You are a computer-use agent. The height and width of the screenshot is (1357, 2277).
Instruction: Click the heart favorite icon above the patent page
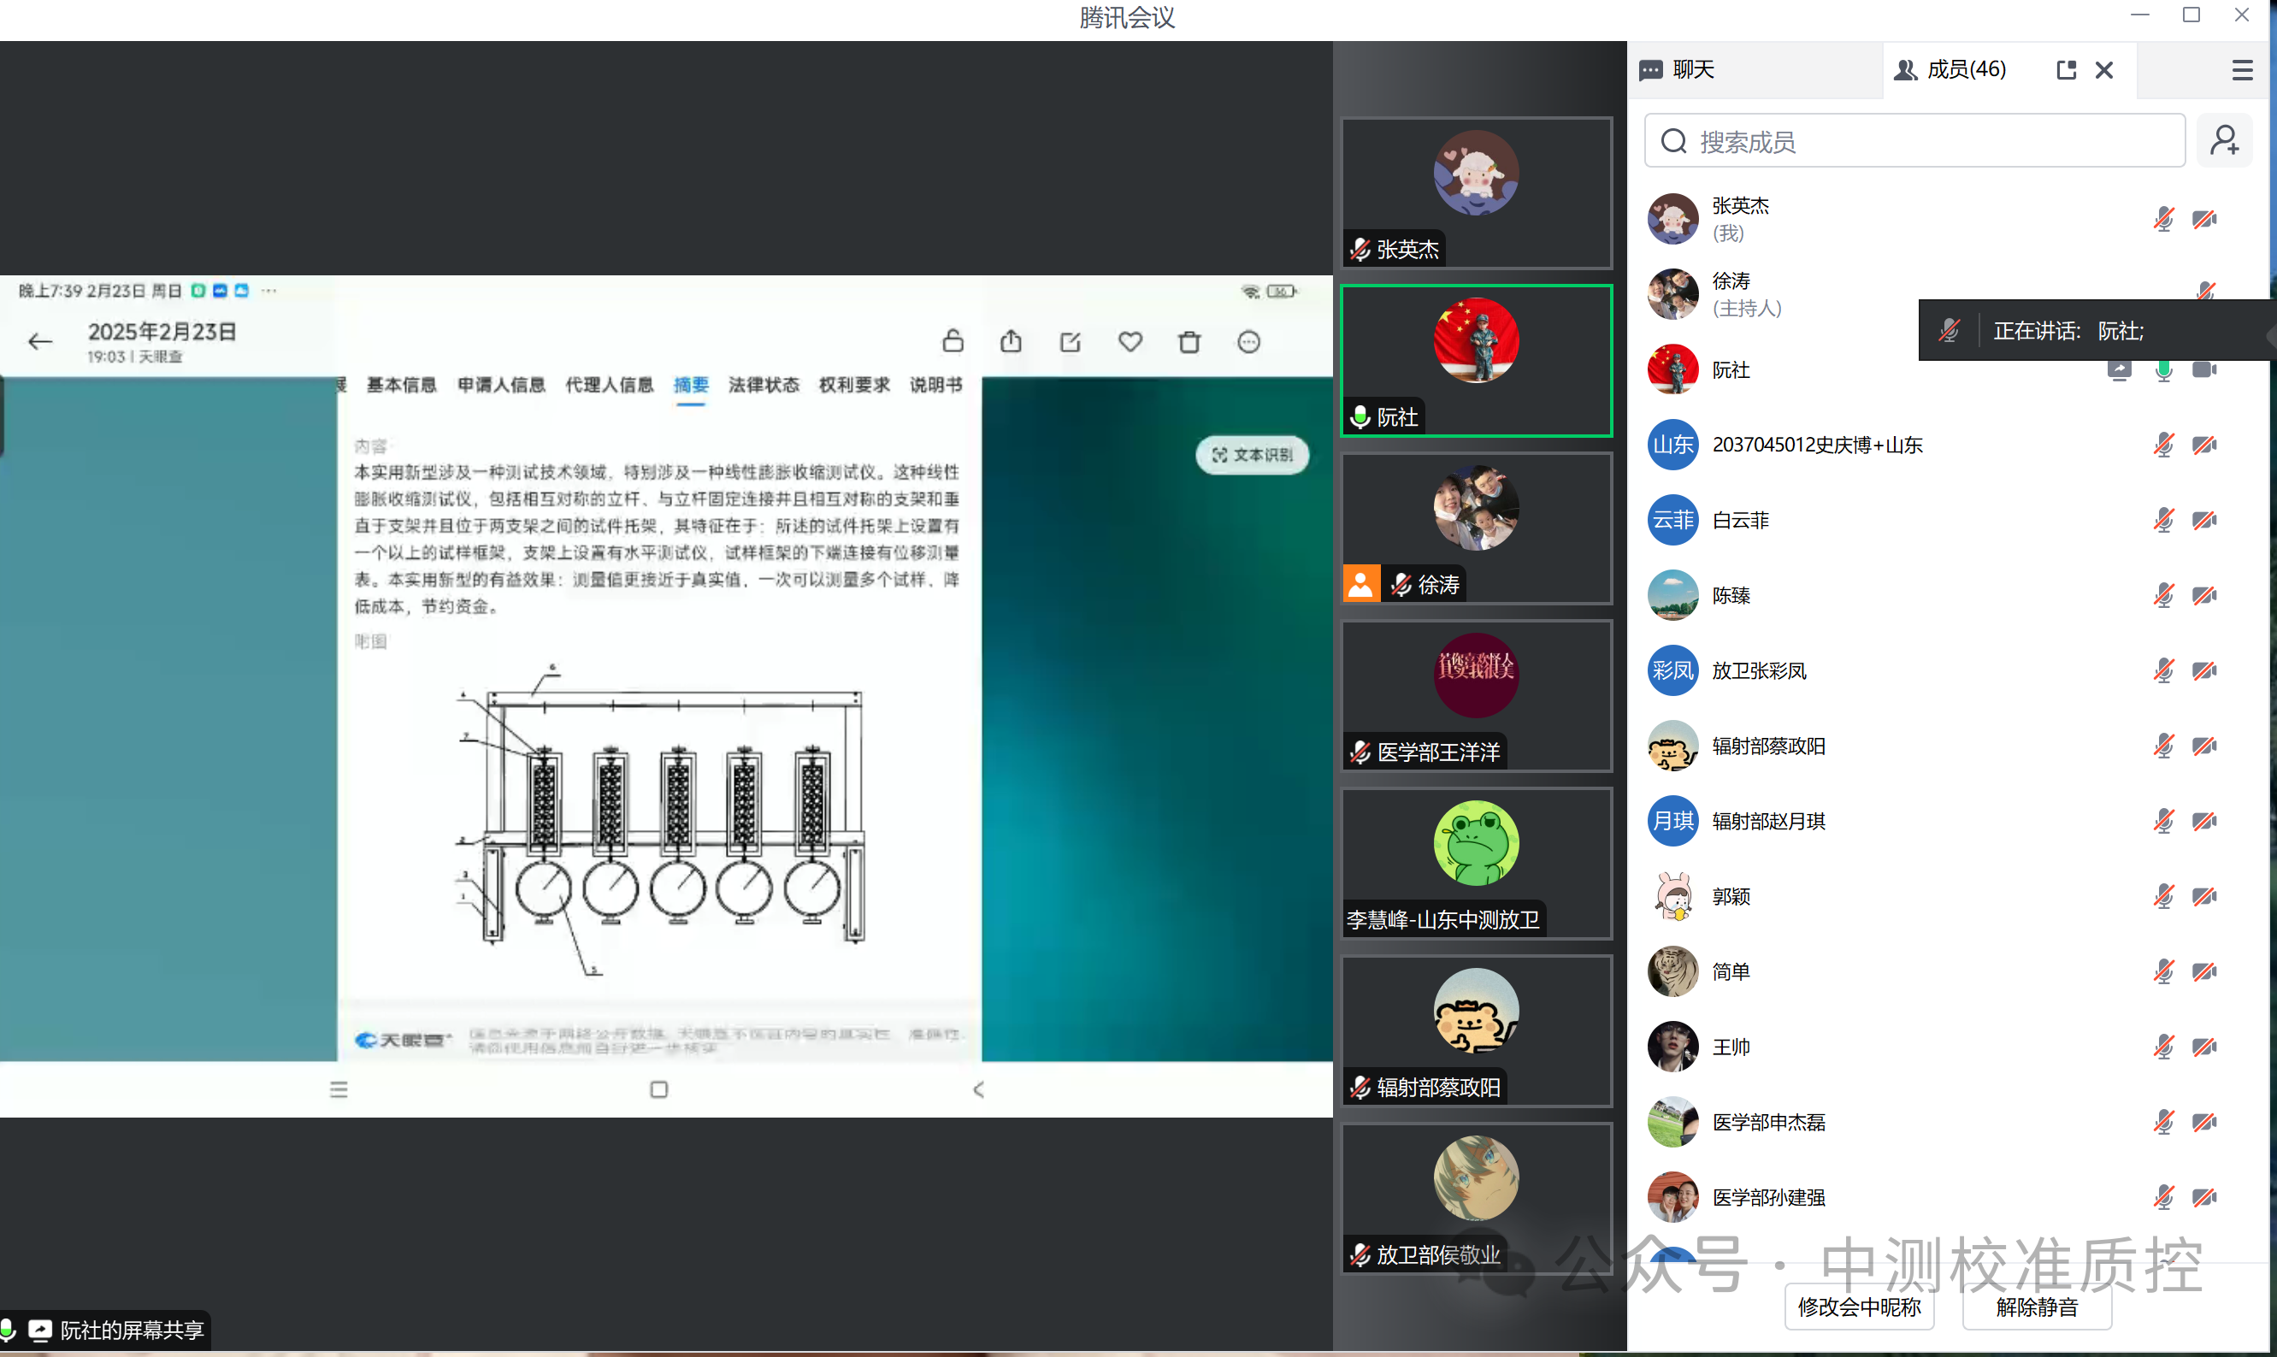[x=1130, y=341]
